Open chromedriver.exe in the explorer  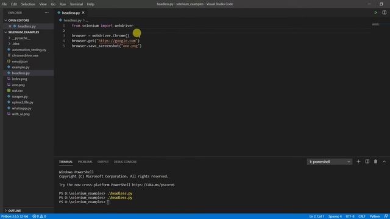(25, 55)
